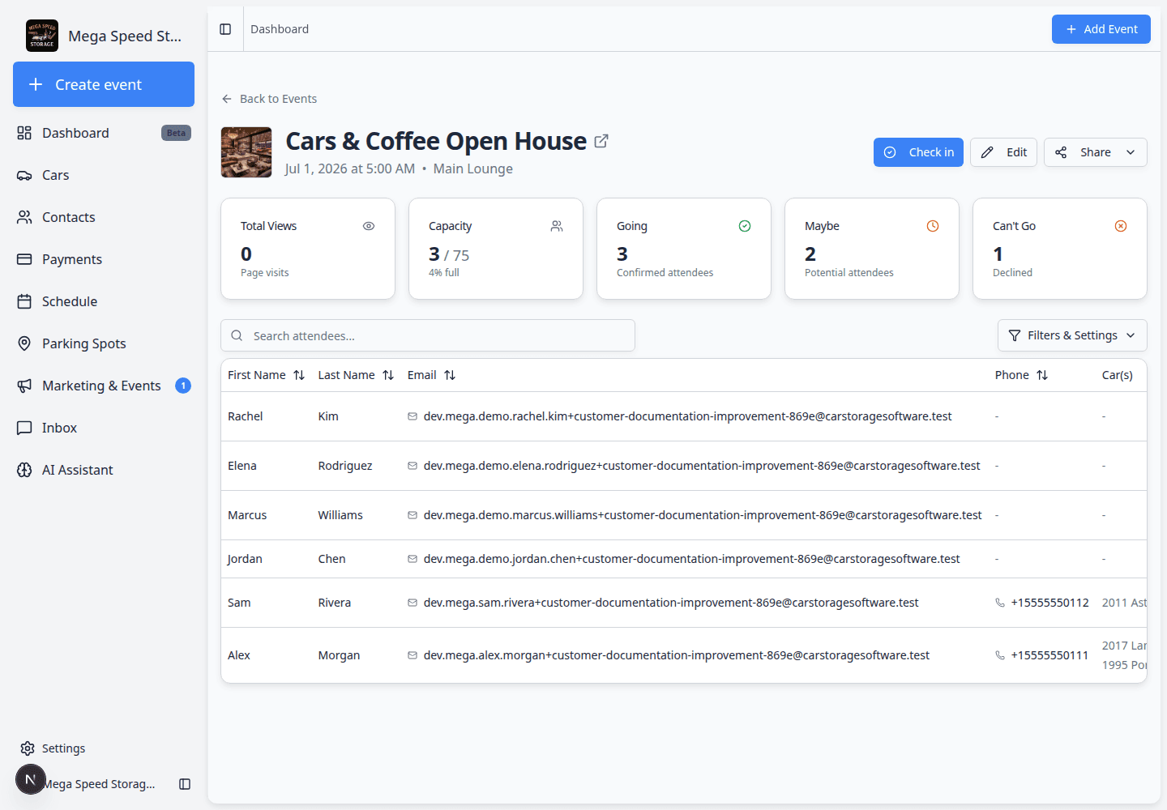This screenshot has height=810, width=1167.
Task: Click the Edit event button
Action: 1003,152
